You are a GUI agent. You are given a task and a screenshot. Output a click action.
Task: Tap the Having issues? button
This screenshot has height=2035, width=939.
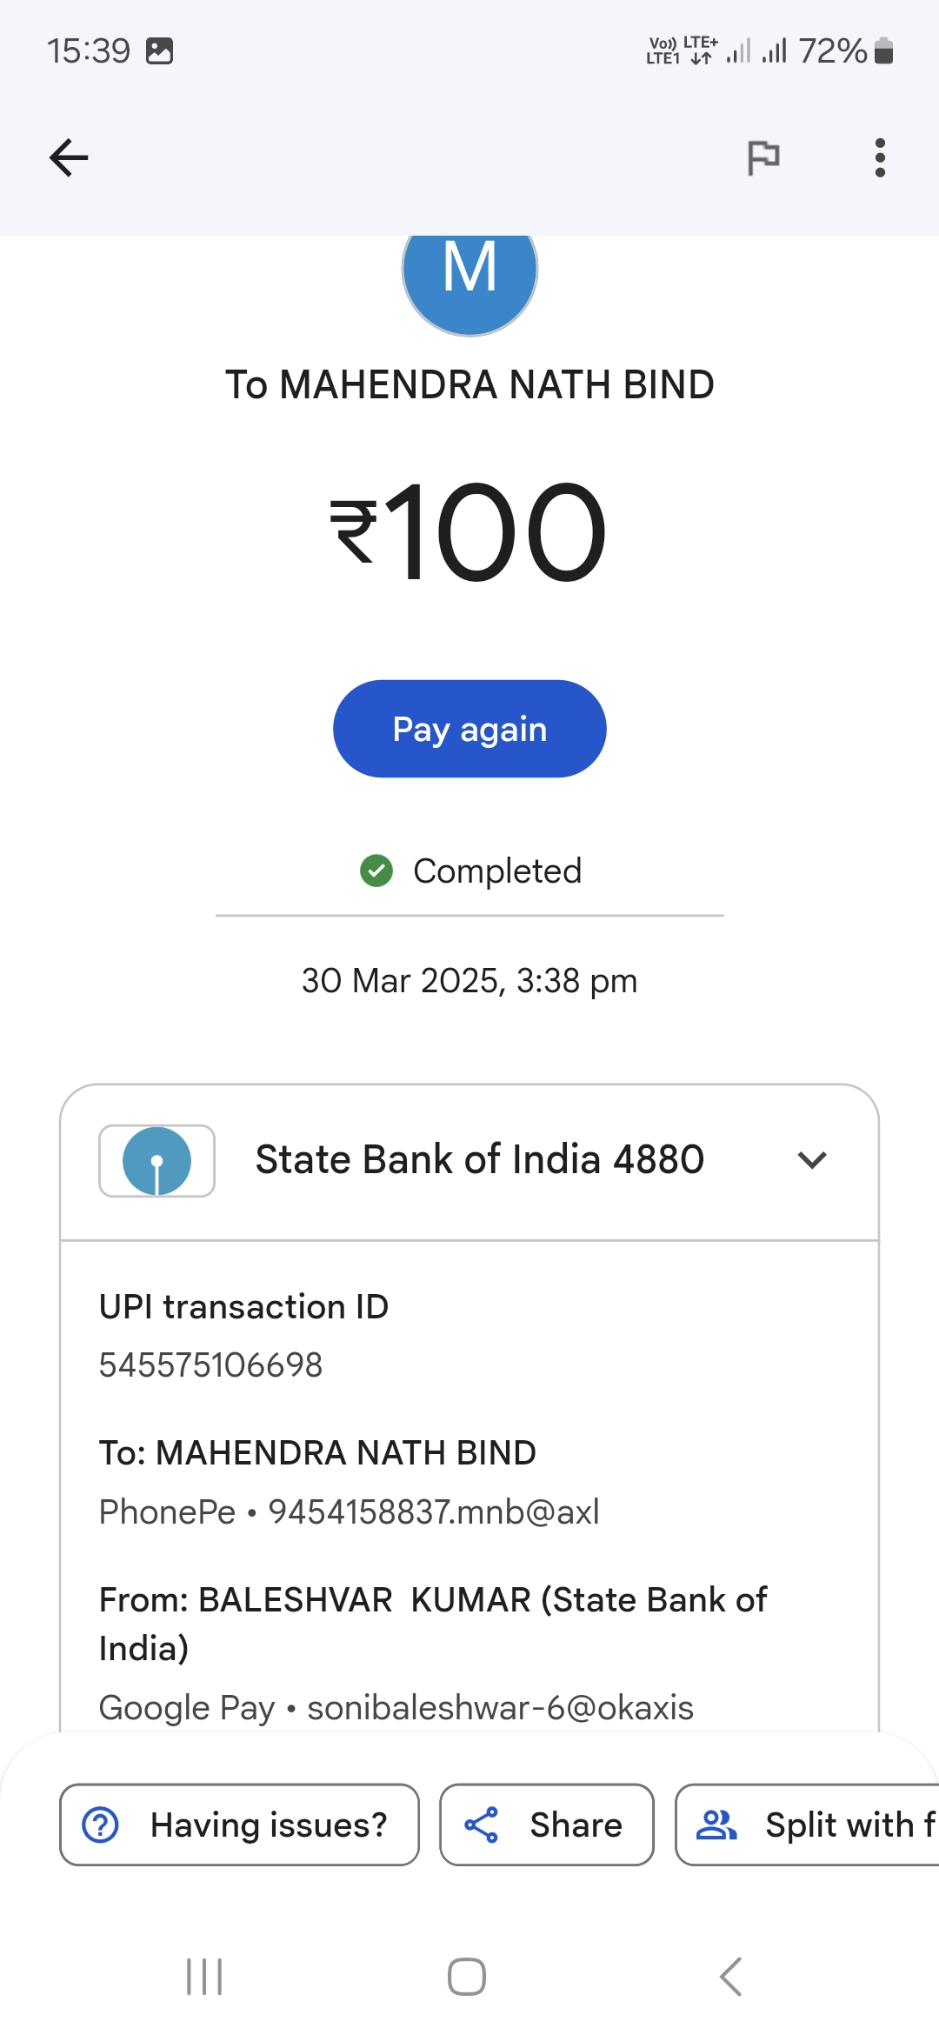pos(239,1825)
